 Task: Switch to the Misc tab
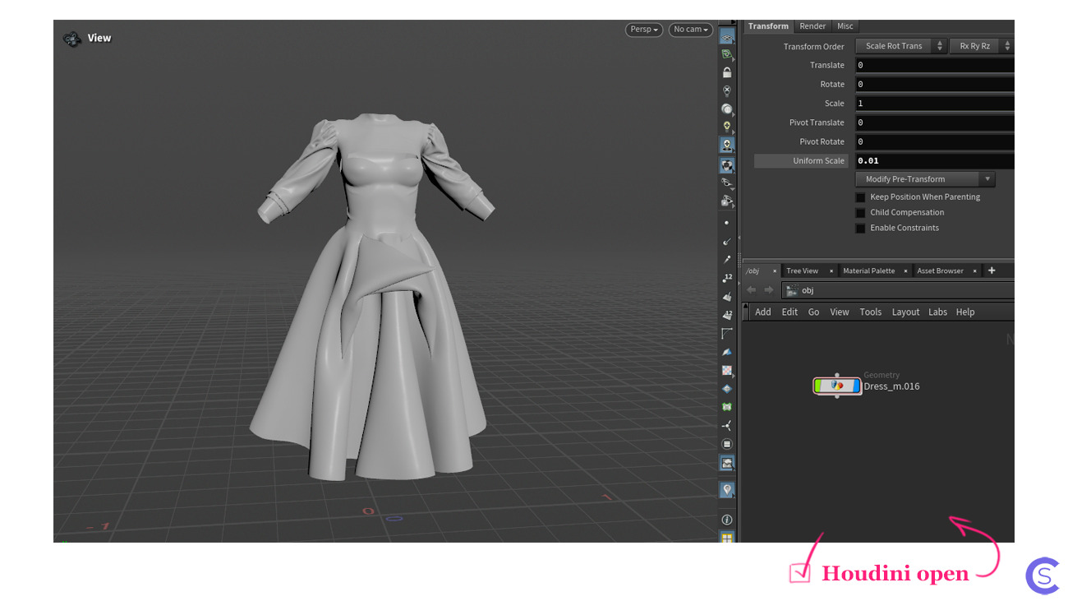[845, 26]
